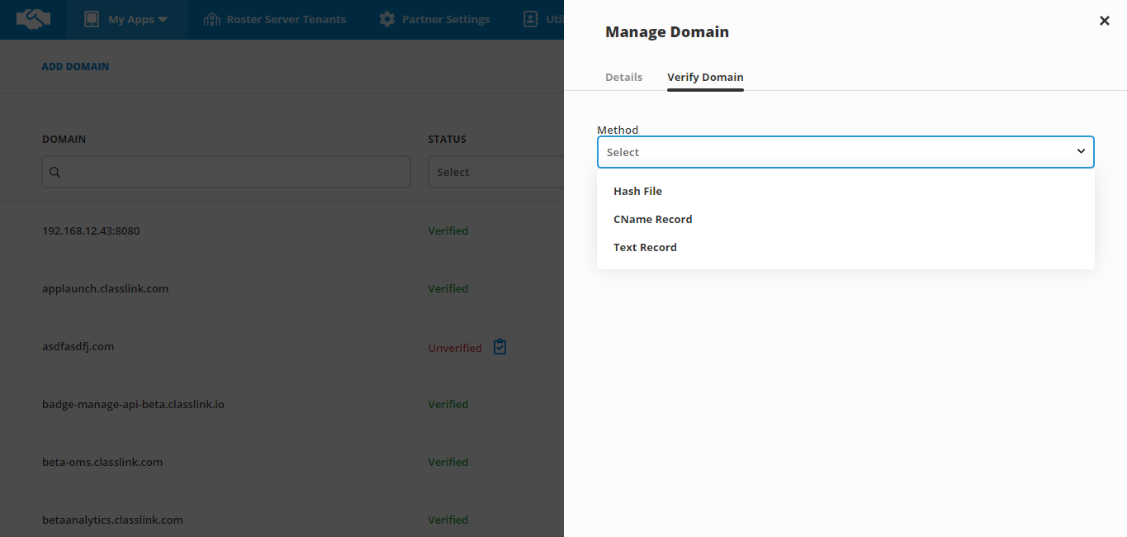Click the Unverified status of asdfasdfj.com

pos(455,348)
